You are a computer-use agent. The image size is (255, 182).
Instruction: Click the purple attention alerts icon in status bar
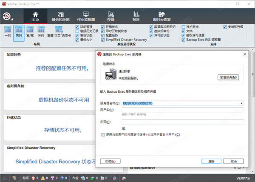(52, 178)
